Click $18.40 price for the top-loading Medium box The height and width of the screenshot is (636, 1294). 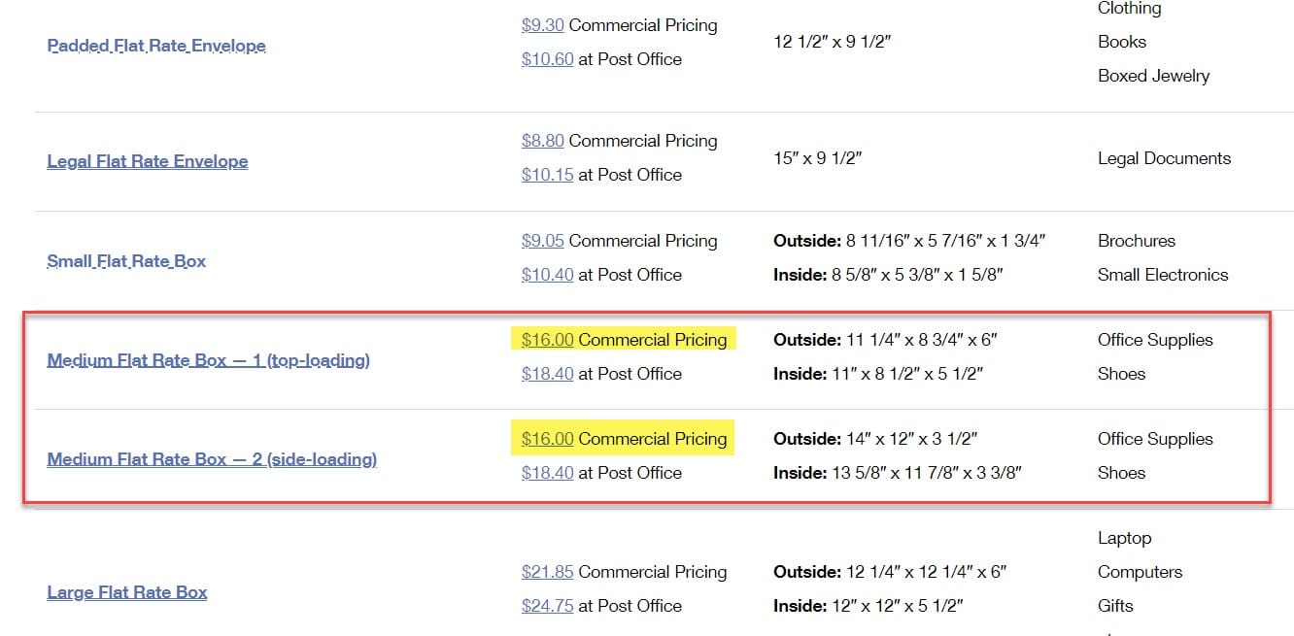click(547, 374)
